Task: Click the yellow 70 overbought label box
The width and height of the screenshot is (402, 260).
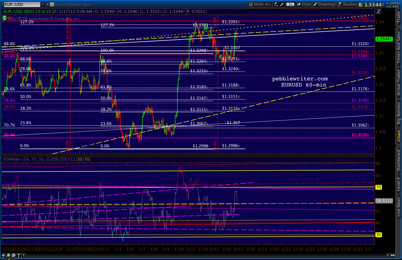Action: [x=87, y=159]
